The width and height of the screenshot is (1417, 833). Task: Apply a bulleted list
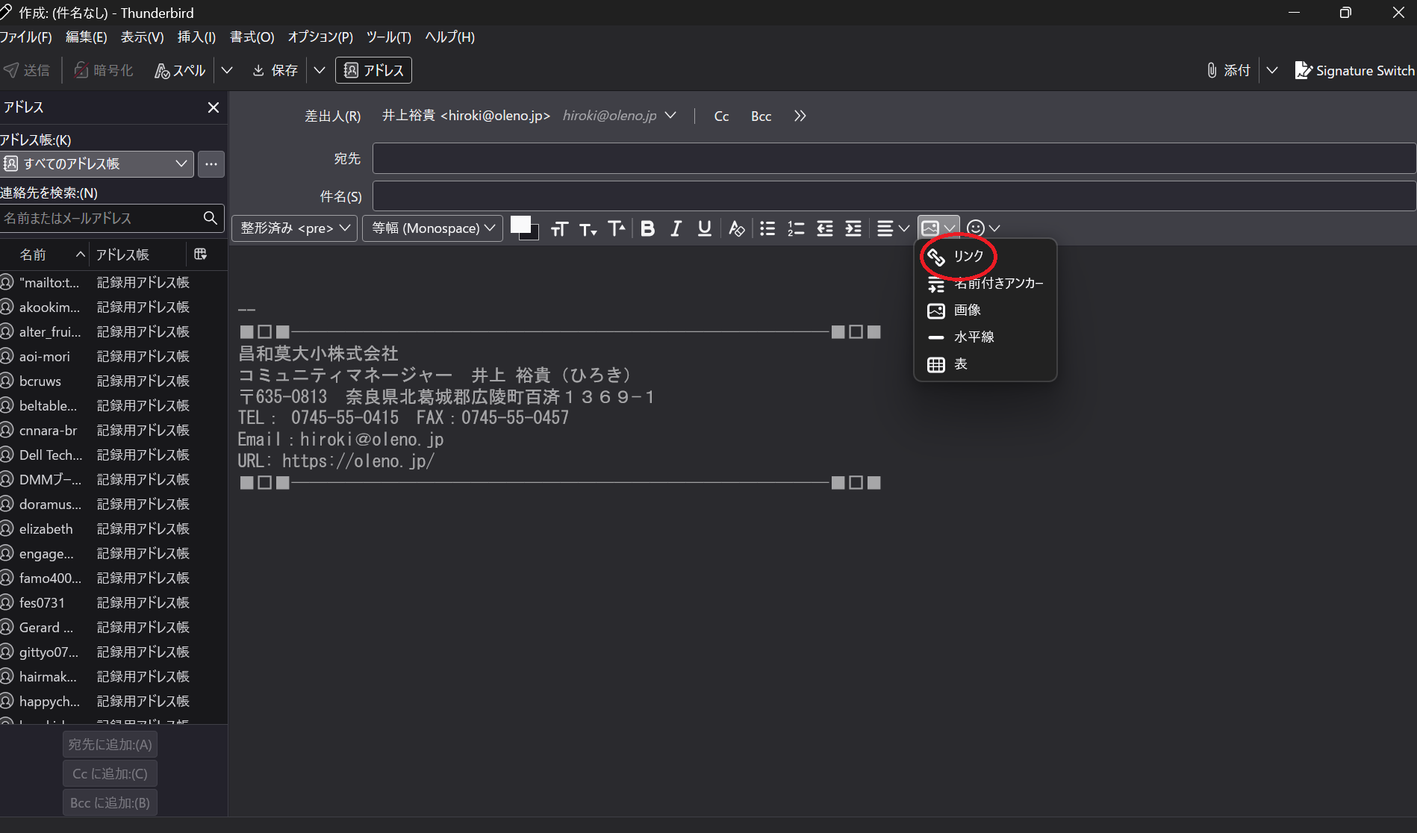coord(767,228)
